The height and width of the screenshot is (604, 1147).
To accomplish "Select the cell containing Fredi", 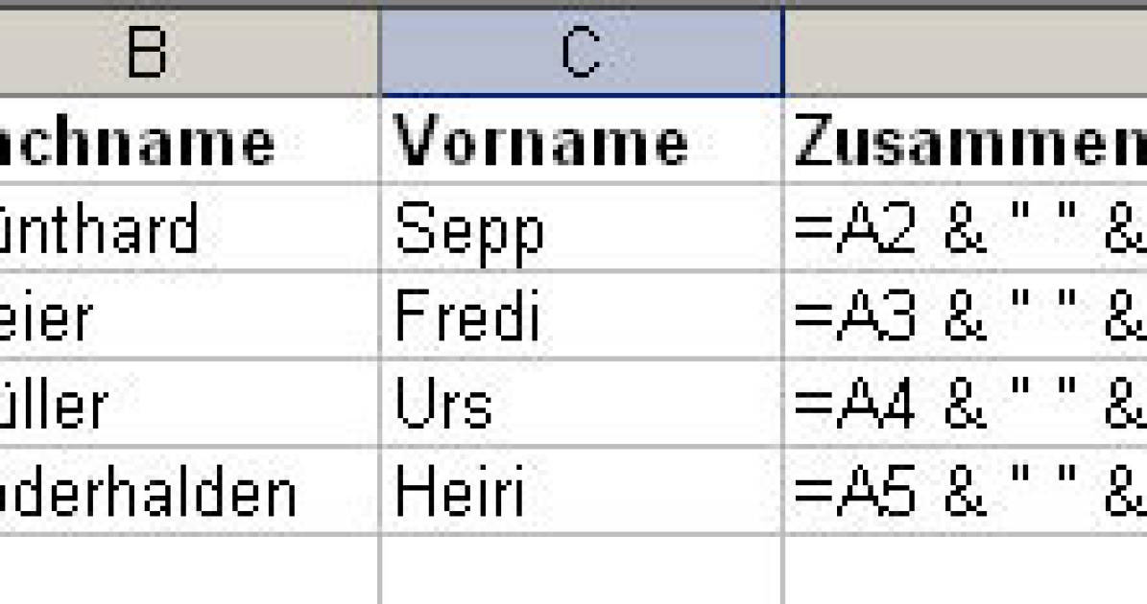I will pyautogui.click(x=582, y=314).
